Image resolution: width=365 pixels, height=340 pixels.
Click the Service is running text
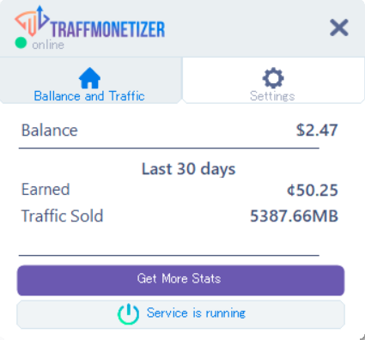coord(196,313)
